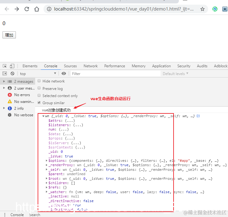Switch to the Elements tab
Viewport: 228px width, 217px height.
pos(30,66)
